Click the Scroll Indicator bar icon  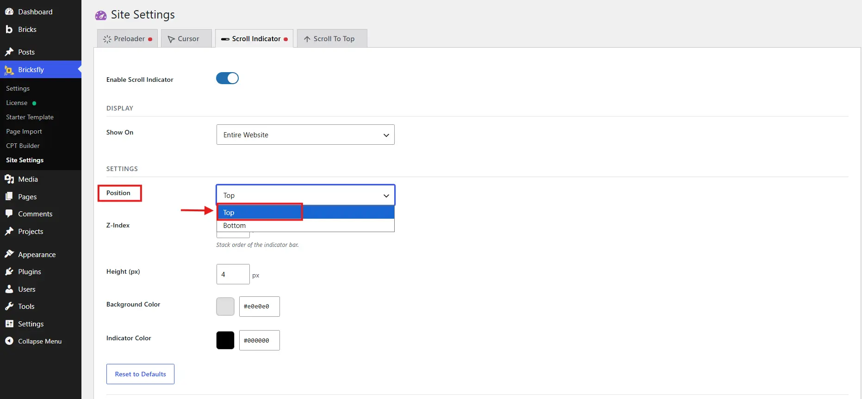click(225, 39)
